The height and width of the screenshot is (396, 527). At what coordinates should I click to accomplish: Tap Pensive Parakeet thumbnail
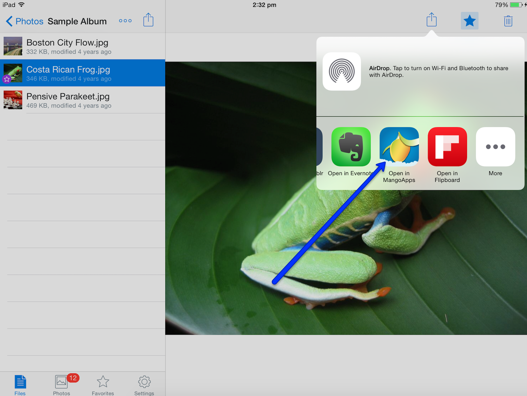click(13, 100)
